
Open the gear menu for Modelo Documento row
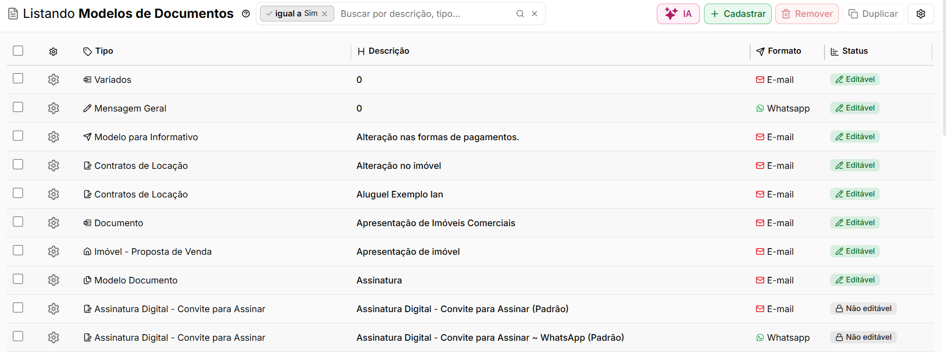pos(53,280)
